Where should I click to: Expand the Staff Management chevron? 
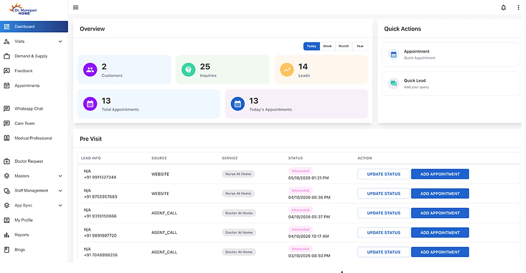(60, 191)
